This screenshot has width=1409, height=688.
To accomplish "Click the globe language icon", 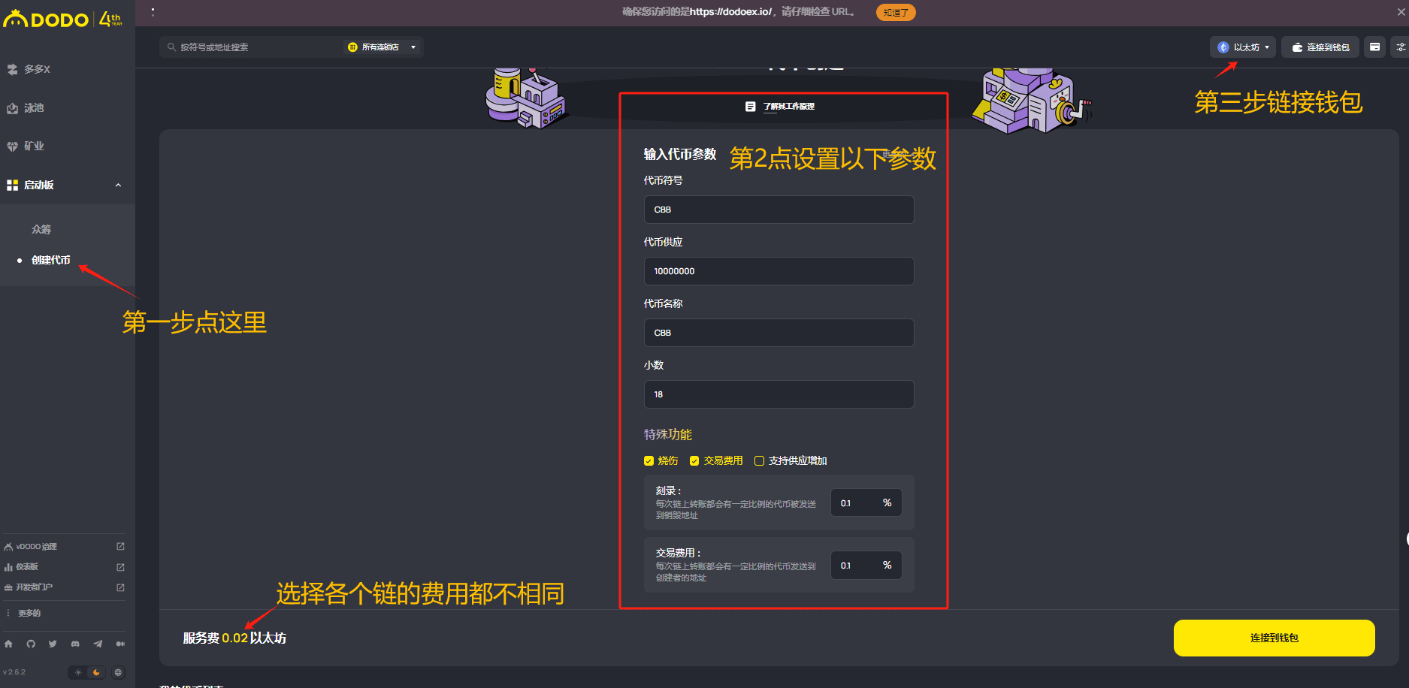I will click(118, 672).
